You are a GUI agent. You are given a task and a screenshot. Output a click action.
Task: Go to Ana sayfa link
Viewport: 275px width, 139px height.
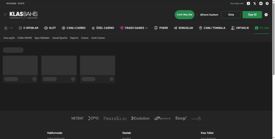tap(9, 38)
